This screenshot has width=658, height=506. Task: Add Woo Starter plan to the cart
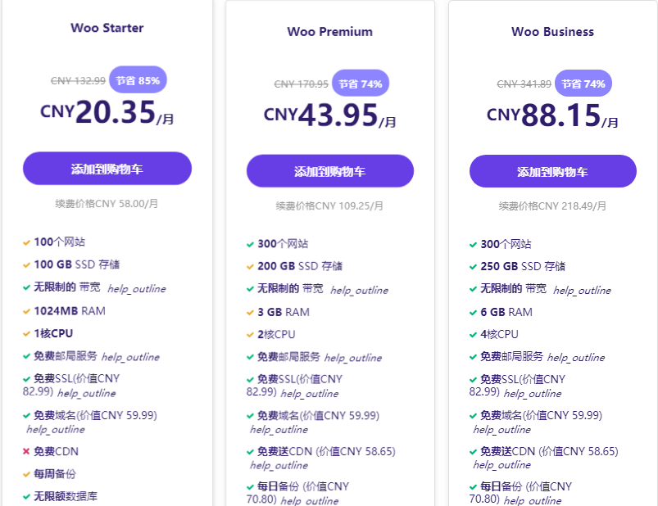[107, 169]
